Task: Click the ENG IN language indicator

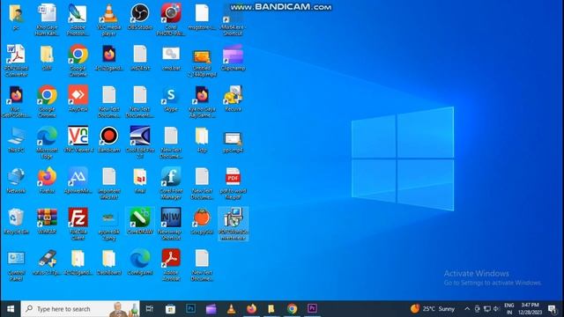Action: (x=509, y=309)
